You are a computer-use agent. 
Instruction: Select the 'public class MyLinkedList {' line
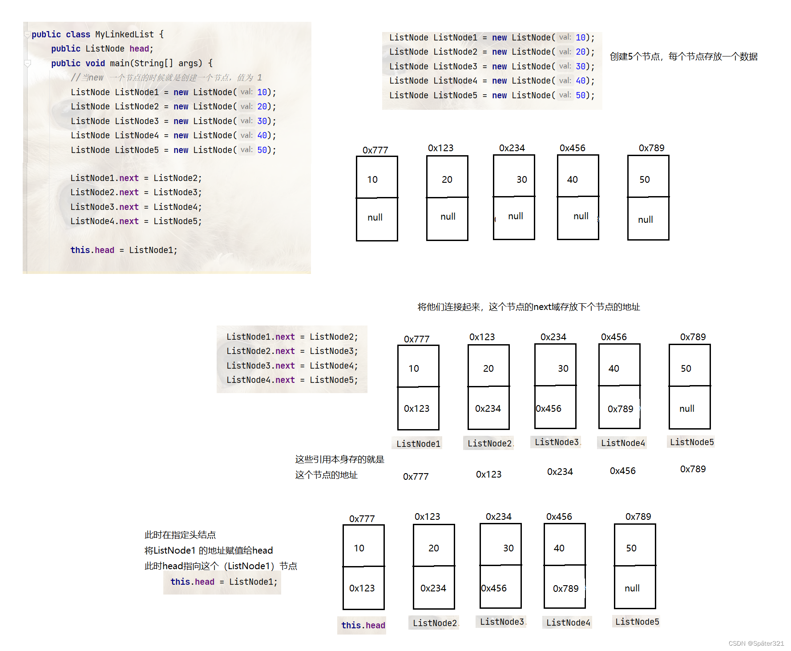tap(97, 34)
